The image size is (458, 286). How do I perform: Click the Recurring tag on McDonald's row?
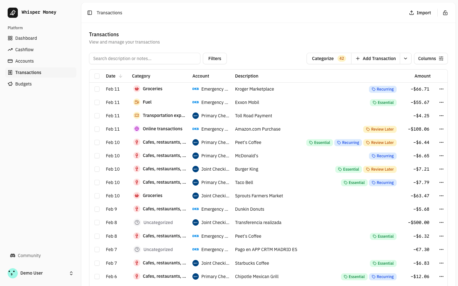click(383, 156)
